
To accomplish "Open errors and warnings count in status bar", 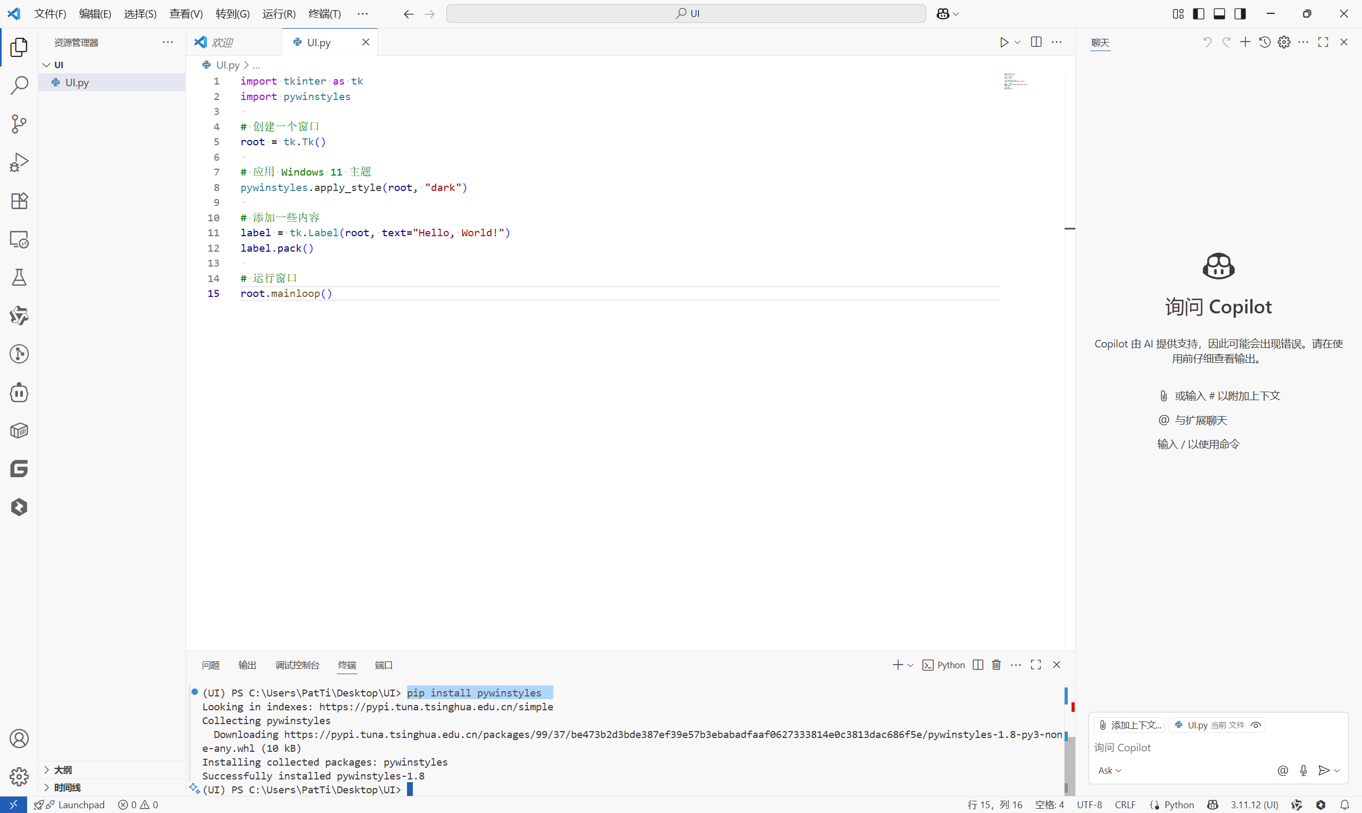I will (x=138, y=805).
